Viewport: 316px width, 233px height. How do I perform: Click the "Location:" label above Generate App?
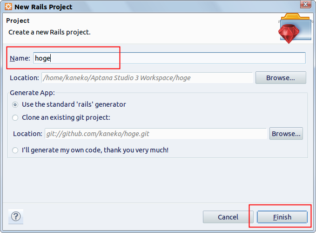coord(24,78)
